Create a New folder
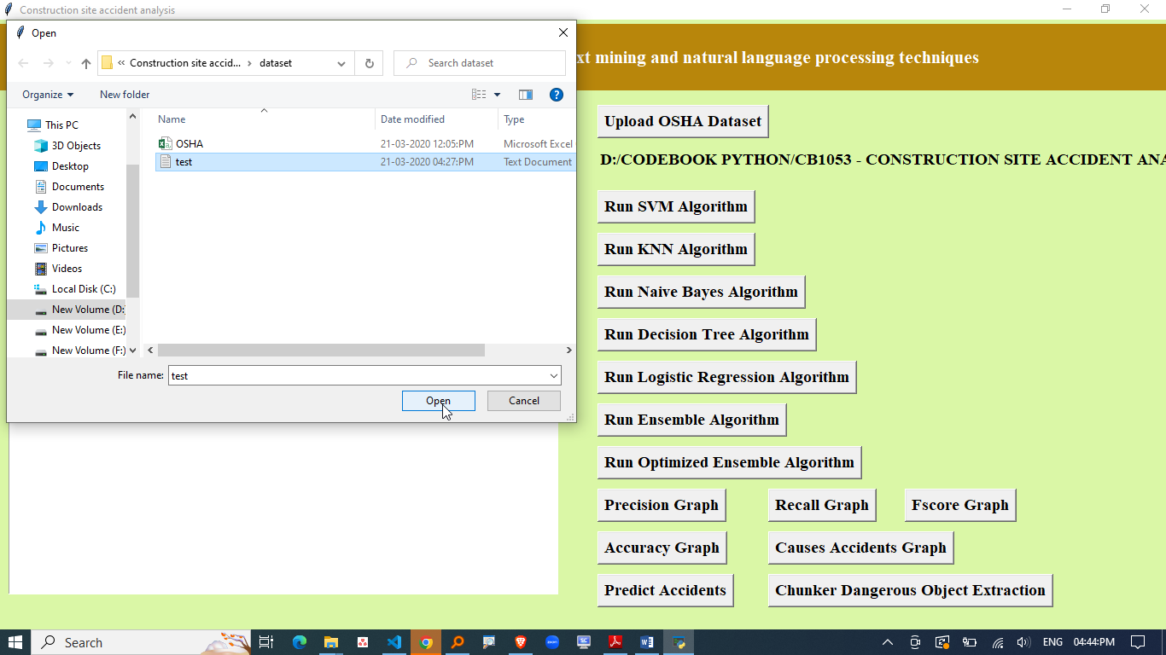 click(x=125, y=95)
